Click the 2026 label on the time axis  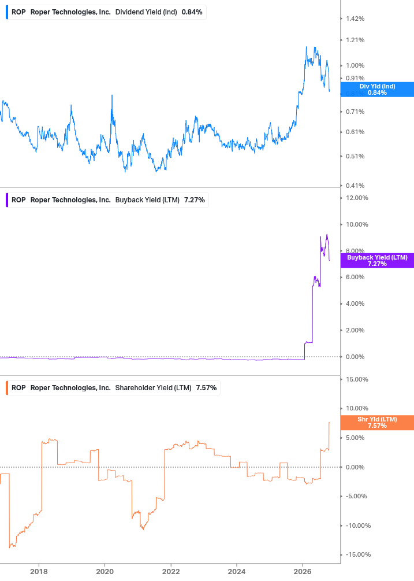coord(303,571)
